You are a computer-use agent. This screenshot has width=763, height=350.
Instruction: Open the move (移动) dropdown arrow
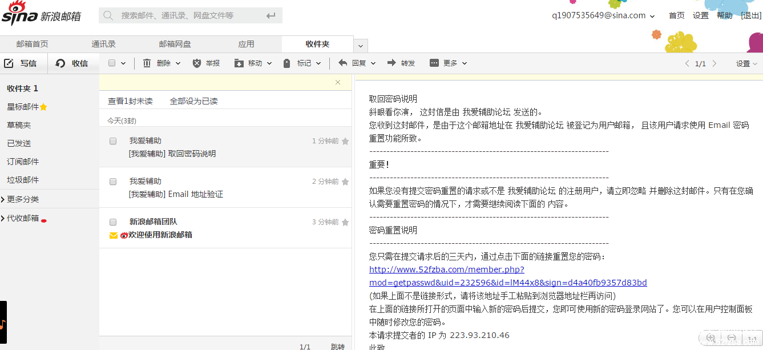269,63
